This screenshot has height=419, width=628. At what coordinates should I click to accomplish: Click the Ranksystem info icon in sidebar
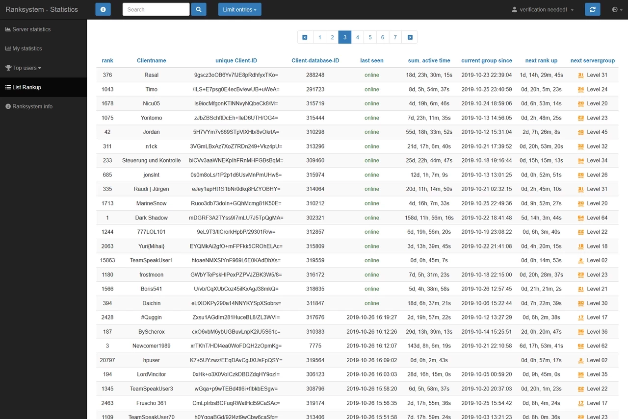(7, 106)
